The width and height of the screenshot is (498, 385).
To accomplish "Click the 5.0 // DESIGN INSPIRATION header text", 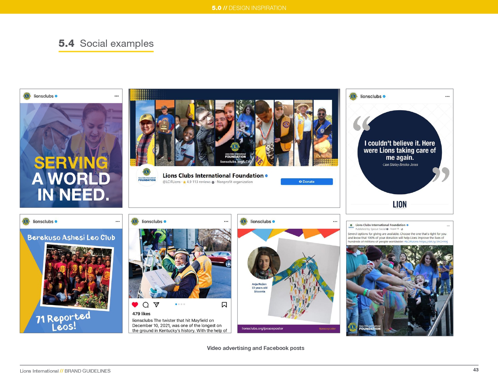I will coord(249,8).
